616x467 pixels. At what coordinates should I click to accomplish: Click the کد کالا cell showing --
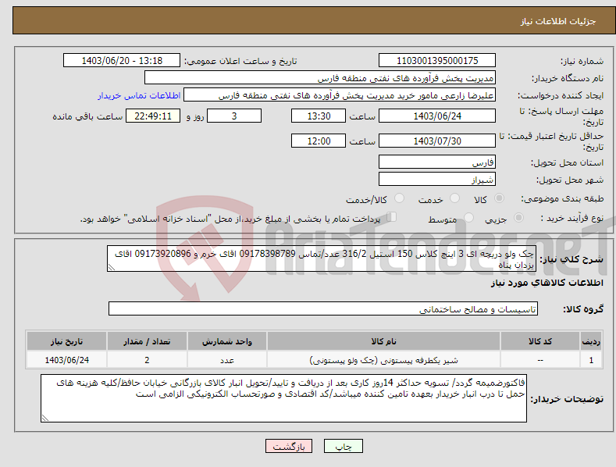pos(539,360)
